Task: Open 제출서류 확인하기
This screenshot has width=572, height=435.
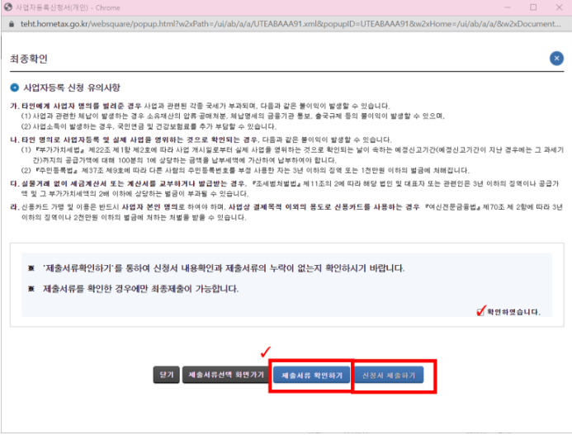Action: click(x=311, y=375)
